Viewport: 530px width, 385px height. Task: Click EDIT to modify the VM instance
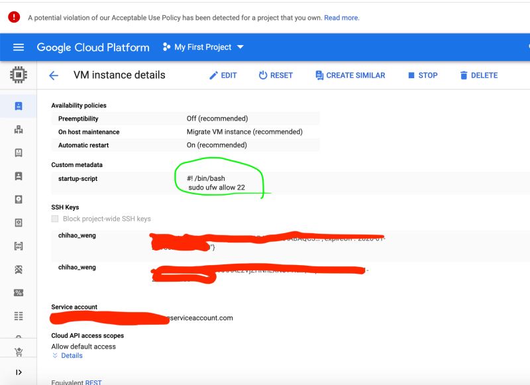(x=221, y=75)
